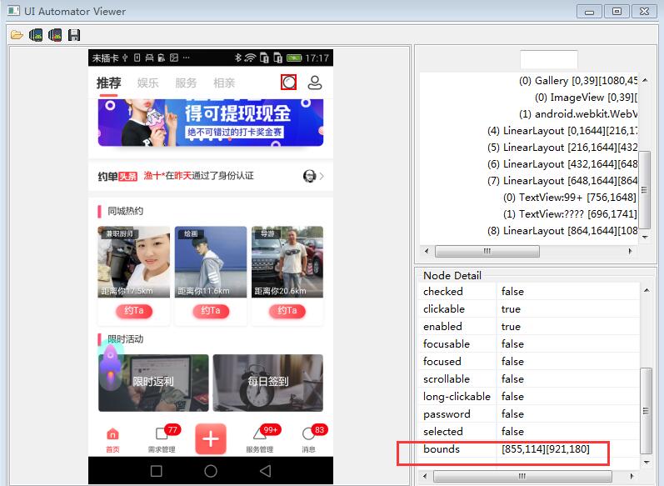Click the tree scroll-left arrow

(x=427, y=251)
